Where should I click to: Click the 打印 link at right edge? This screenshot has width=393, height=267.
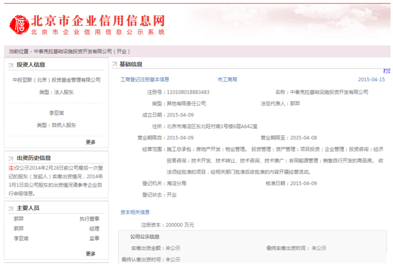(387, 71)
